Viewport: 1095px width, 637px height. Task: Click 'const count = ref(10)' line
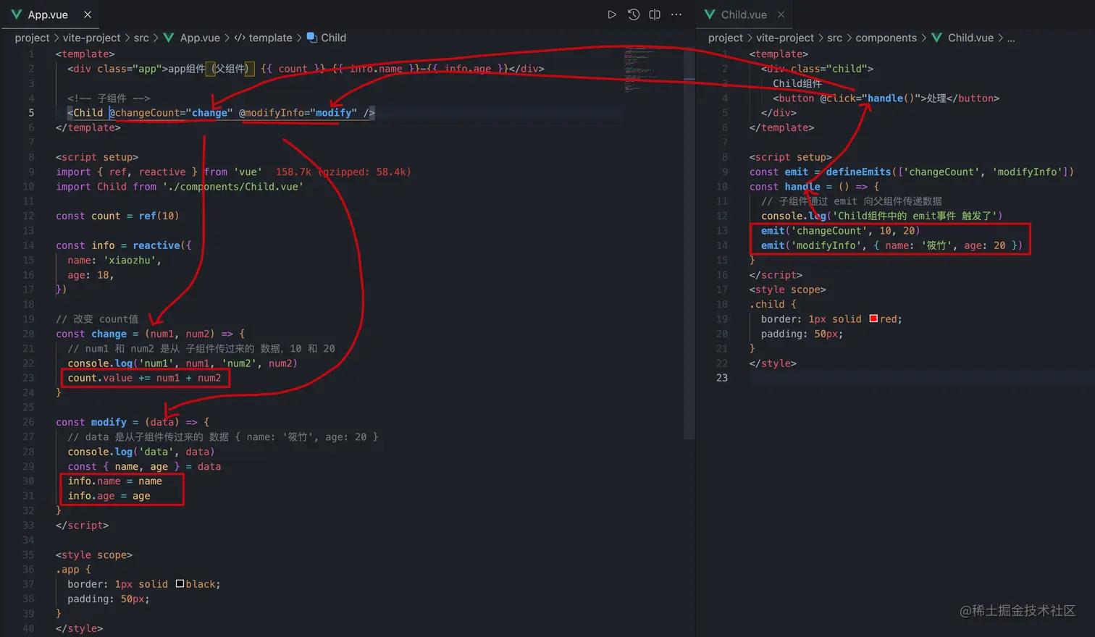[x=117, y=216]
